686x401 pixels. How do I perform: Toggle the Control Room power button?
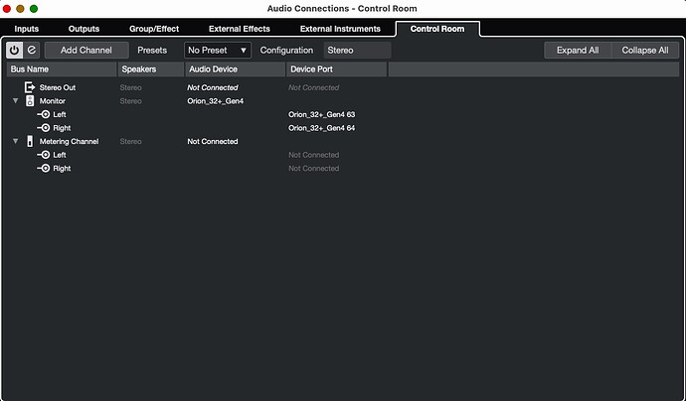pos(15,51)
